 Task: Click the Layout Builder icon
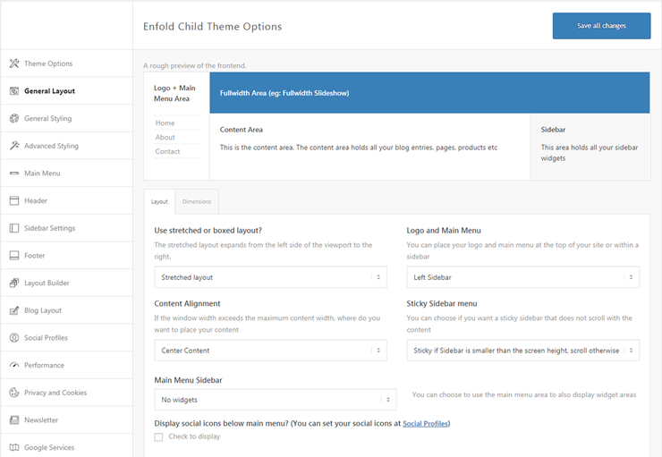pos(14,284)
